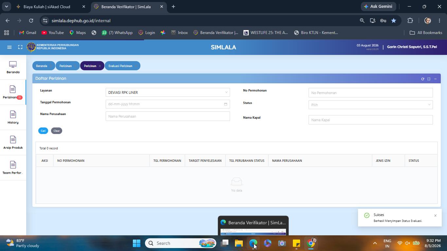Dismiss the Sukses notification
Screen dimensions: 447x251
(435, 216)
